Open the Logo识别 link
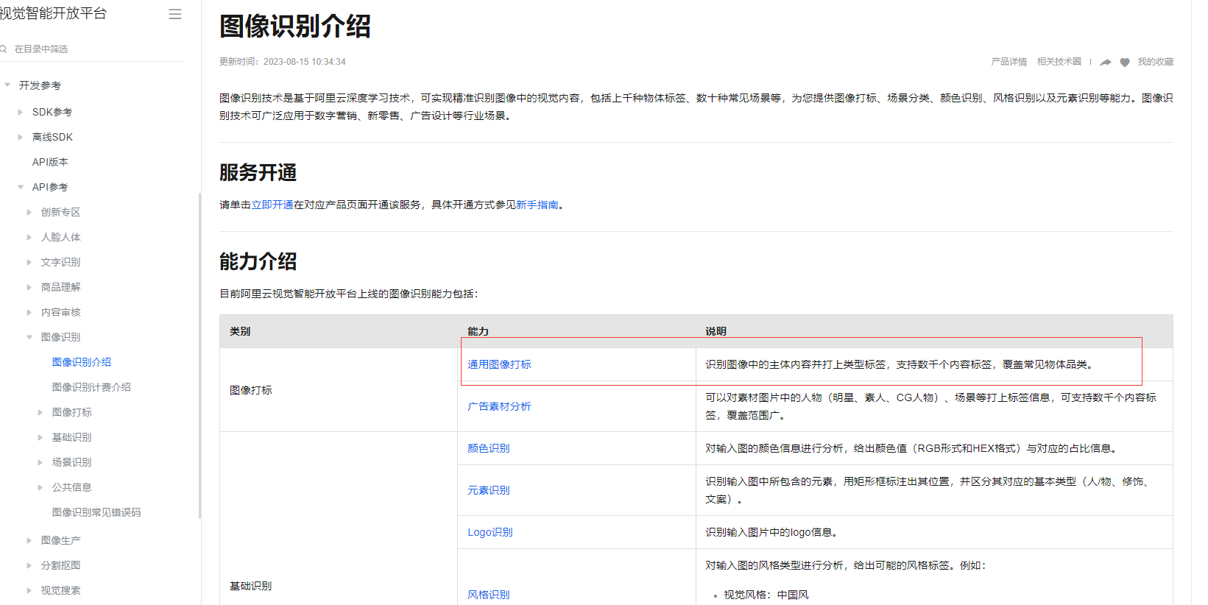The width and height of the screenshot is (1208, 605). coord(490,532)
